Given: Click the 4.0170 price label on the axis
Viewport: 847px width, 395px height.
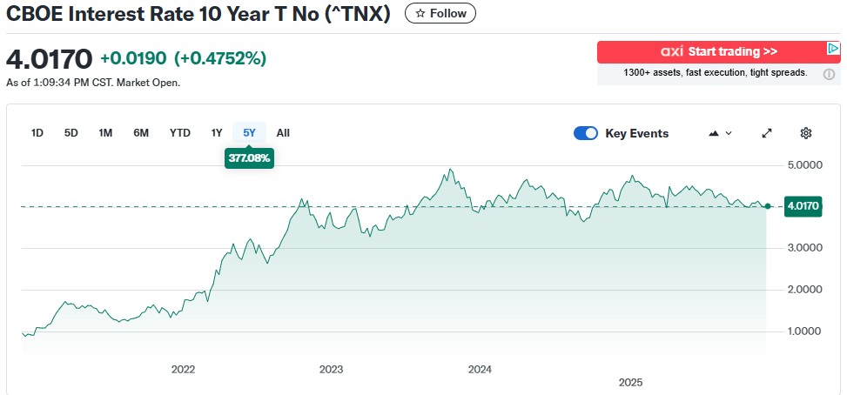Looking at the screenshot, I should [803, 206].
